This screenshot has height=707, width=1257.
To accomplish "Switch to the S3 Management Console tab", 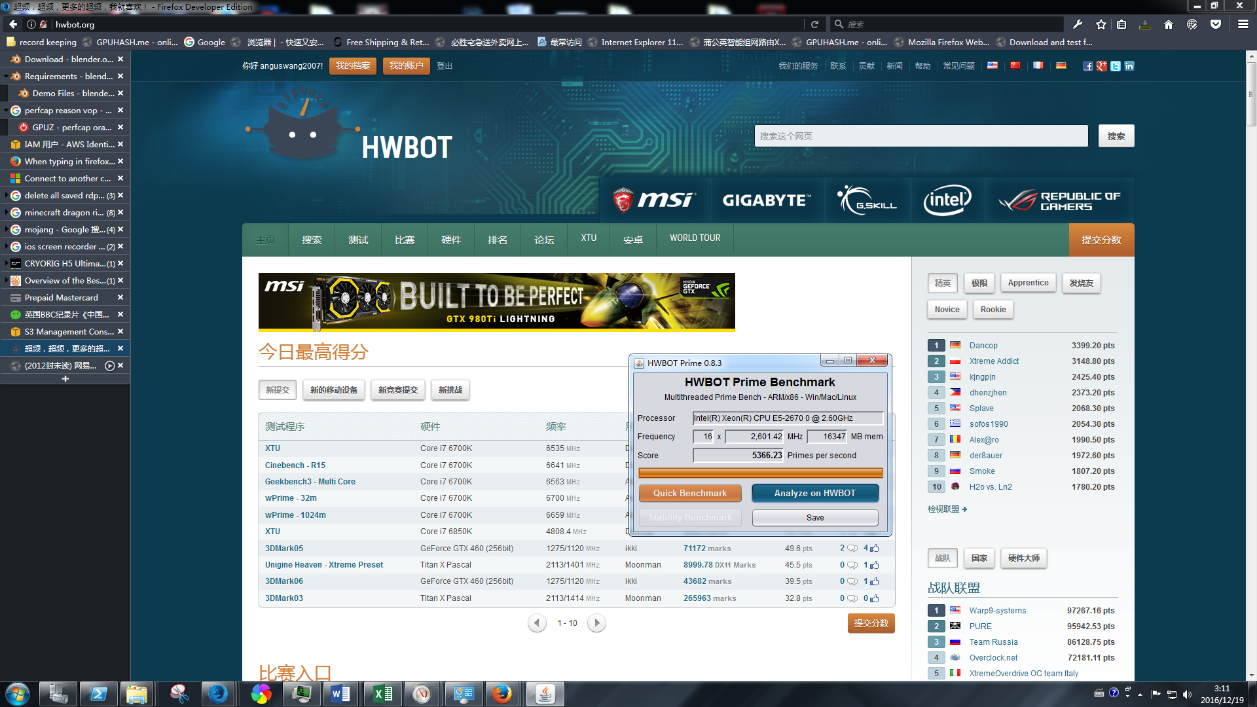I will pos(65,331).
